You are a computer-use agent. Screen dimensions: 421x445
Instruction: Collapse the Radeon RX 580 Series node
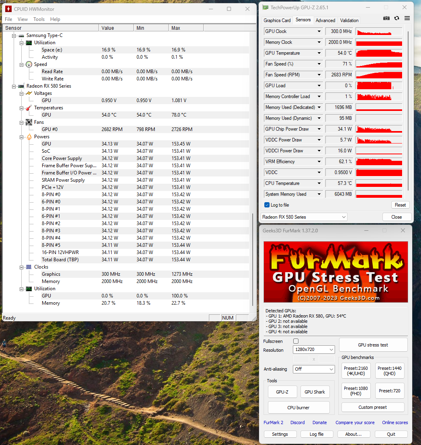pos(14,86)
